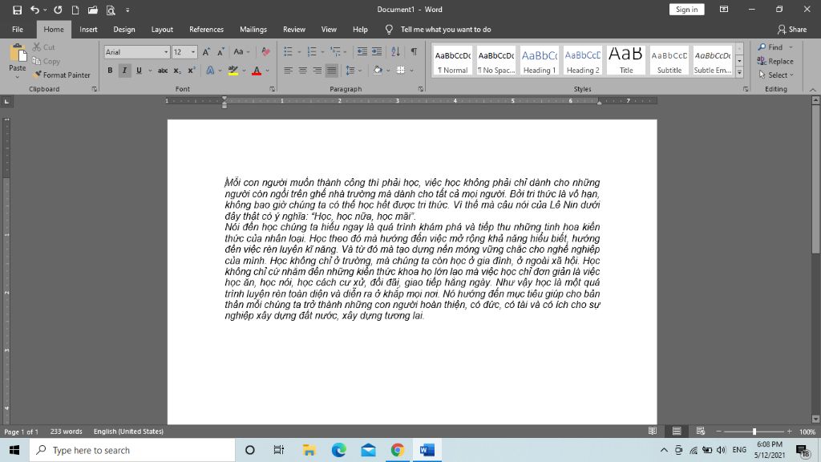Toggle Italic formatting off
The image size is (821, 462).
[124, 71]
